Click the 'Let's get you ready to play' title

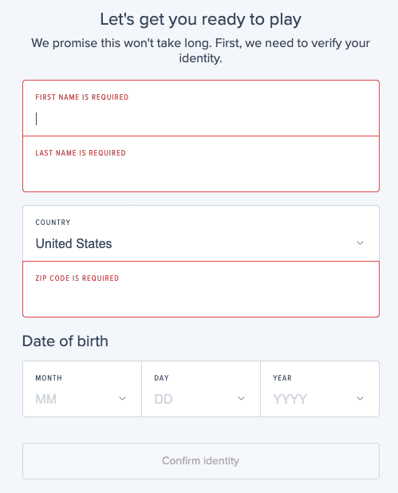pos(200,20)
